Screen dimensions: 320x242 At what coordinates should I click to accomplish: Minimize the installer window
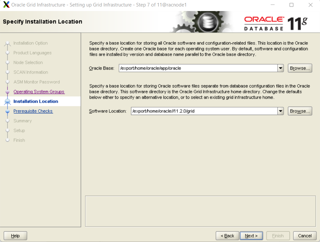(x=273, y=5)
